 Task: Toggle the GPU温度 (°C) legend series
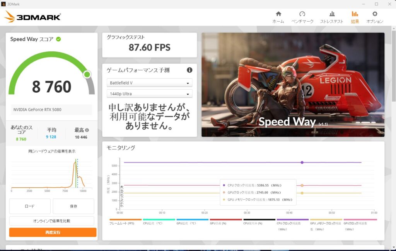193,222
